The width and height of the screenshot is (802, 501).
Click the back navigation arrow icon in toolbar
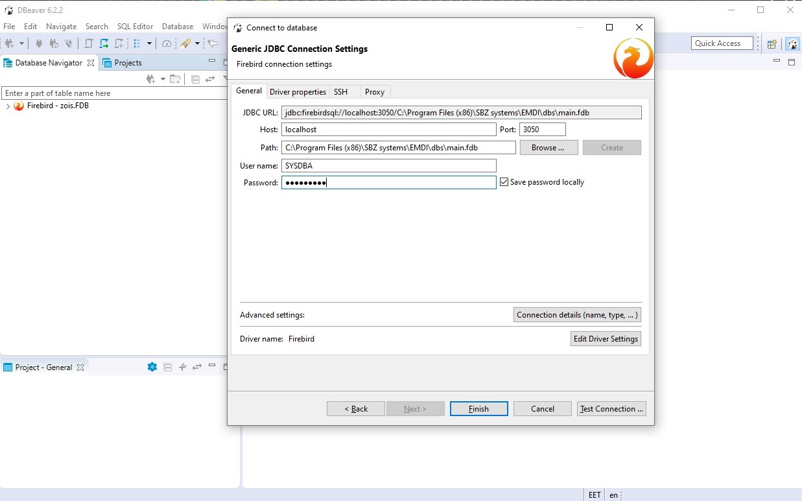click(213, 43)
